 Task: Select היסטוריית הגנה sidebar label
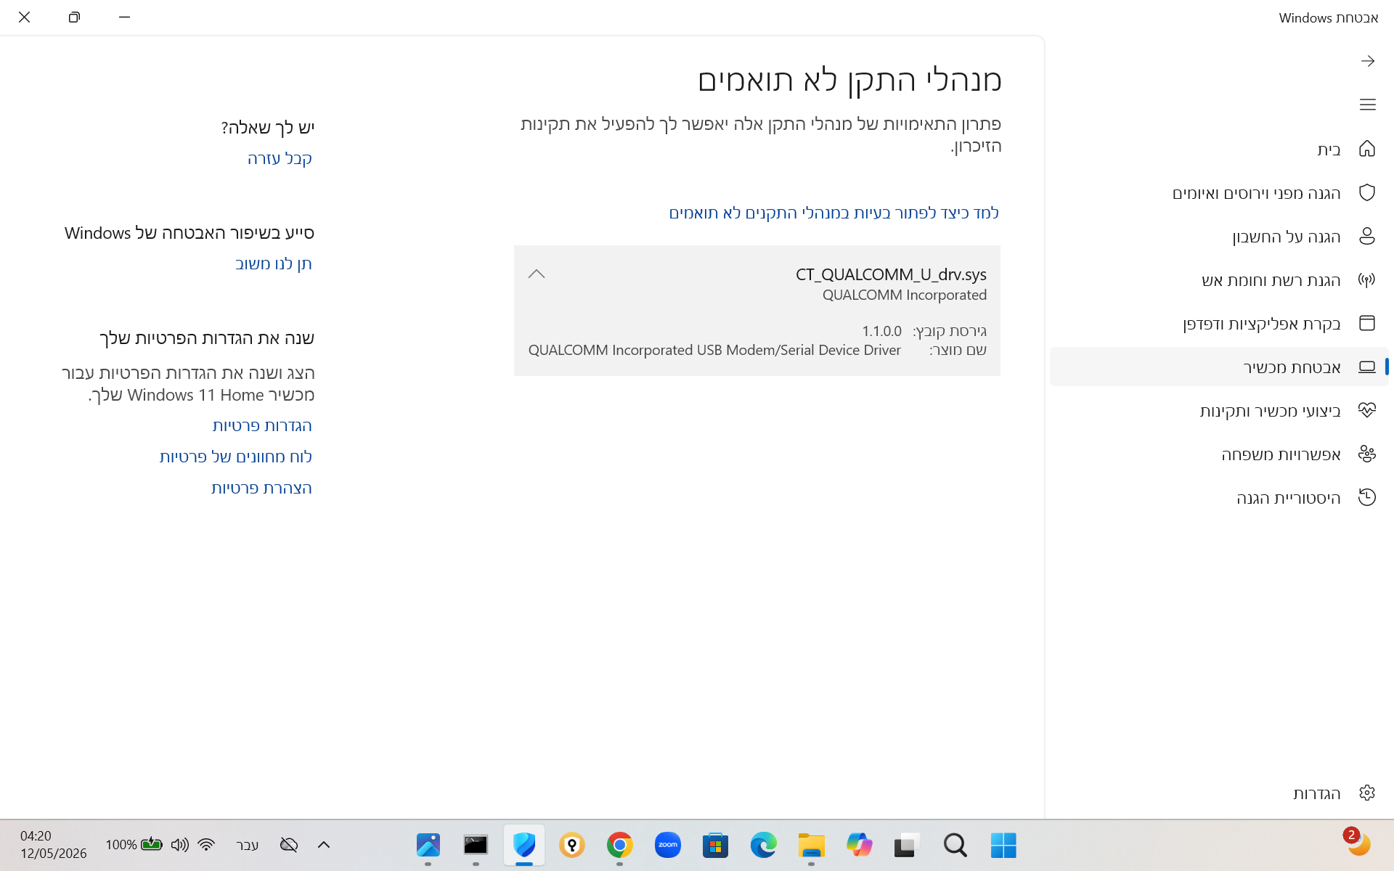coord(1289,498)
